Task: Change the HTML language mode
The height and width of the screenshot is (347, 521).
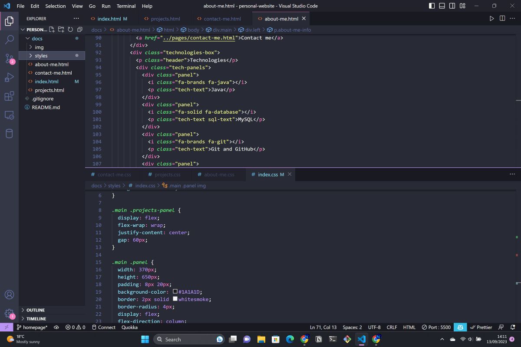Action: [x=409, y=327]
